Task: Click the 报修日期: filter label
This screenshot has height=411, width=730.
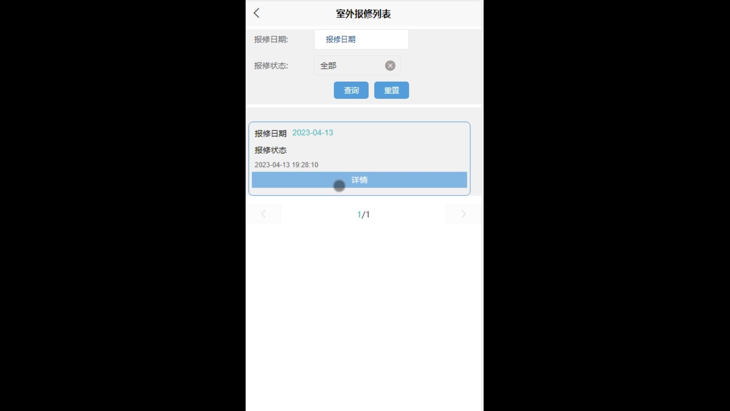Action: pyautogui.click(x=271, y=40)
